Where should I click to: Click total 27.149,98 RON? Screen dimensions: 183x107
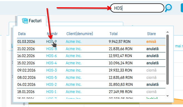tap(121, 92)
